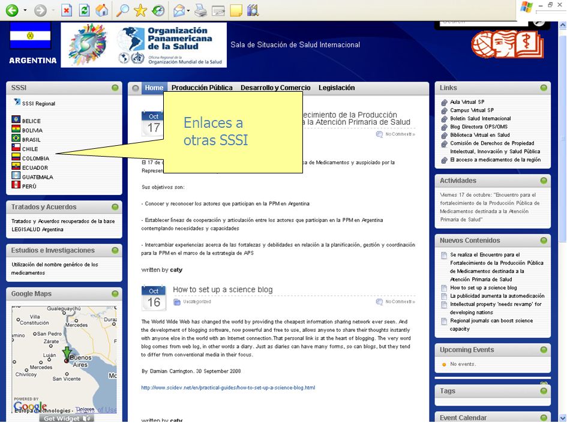Open 'How to set up a science blog' post title
The width and height of the screenshot is (576, 432).
pos(223,290)
